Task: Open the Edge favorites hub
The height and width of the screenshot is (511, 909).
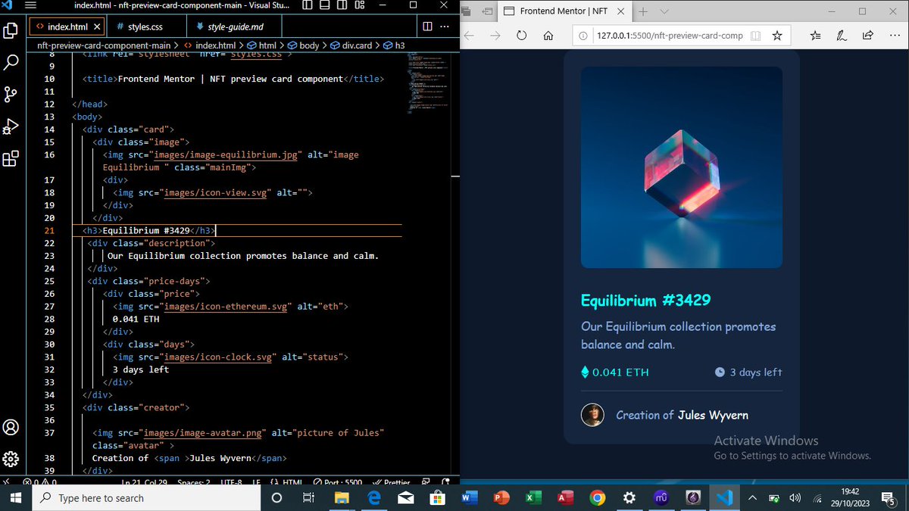Action: point(815,36)
